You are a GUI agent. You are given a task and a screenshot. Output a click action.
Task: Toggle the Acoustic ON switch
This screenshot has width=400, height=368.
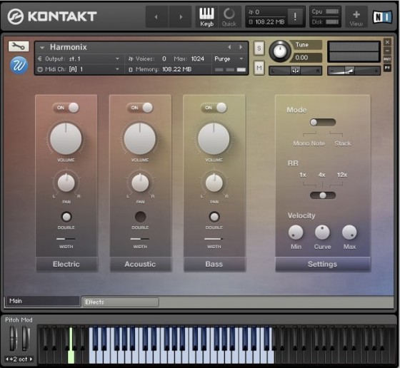[x=140, y=108]
